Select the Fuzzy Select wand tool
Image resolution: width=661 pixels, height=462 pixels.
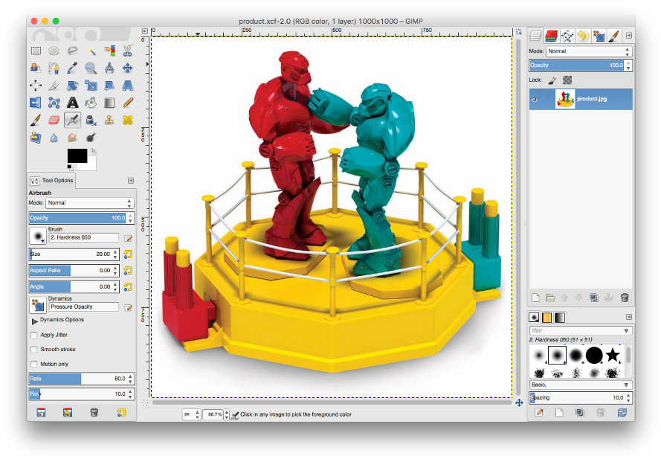click(x=91, y=51)
